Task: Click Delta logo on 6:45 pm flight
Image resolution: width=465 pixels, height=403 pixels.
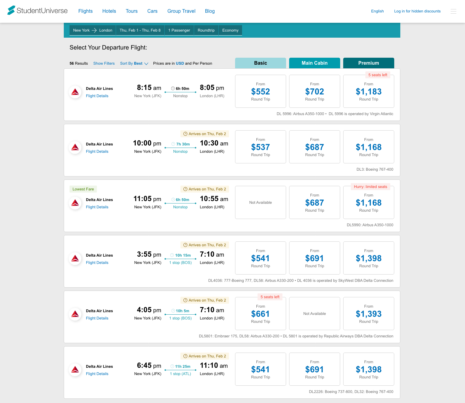Action: point(75,370)
